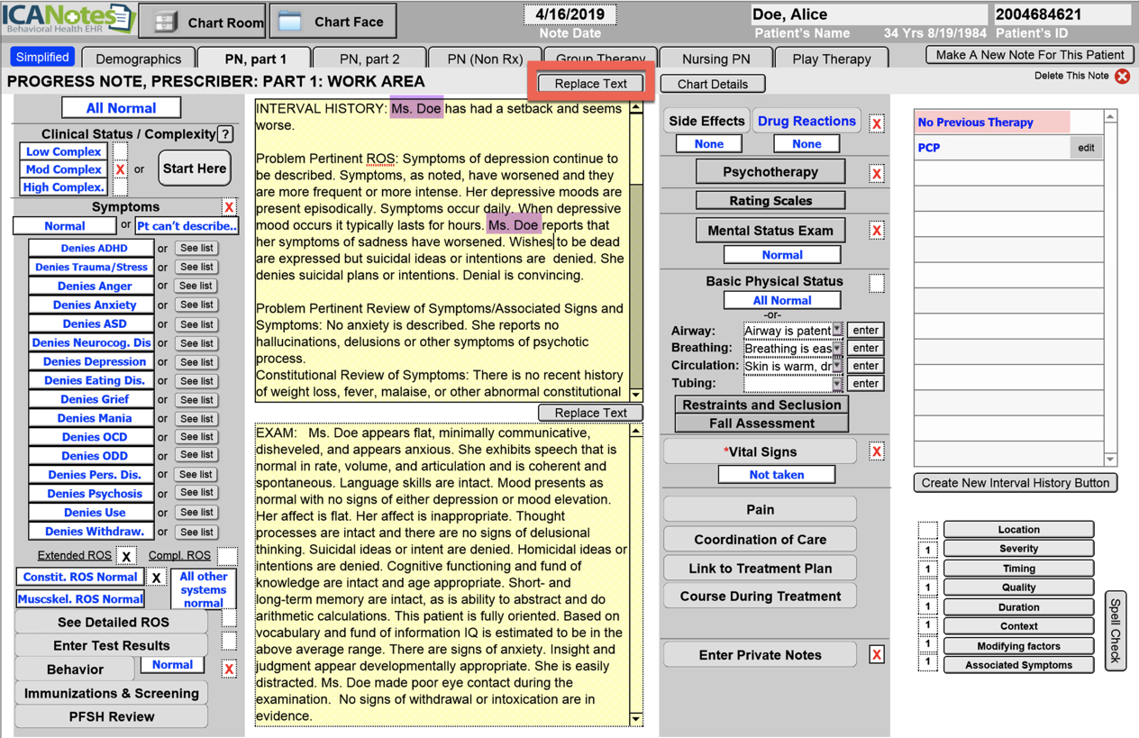Viewport: 1139px width, 738px height.
Task: Click the red X beside Side Effects
Action: pyautogui.click(x=876, y=123)
